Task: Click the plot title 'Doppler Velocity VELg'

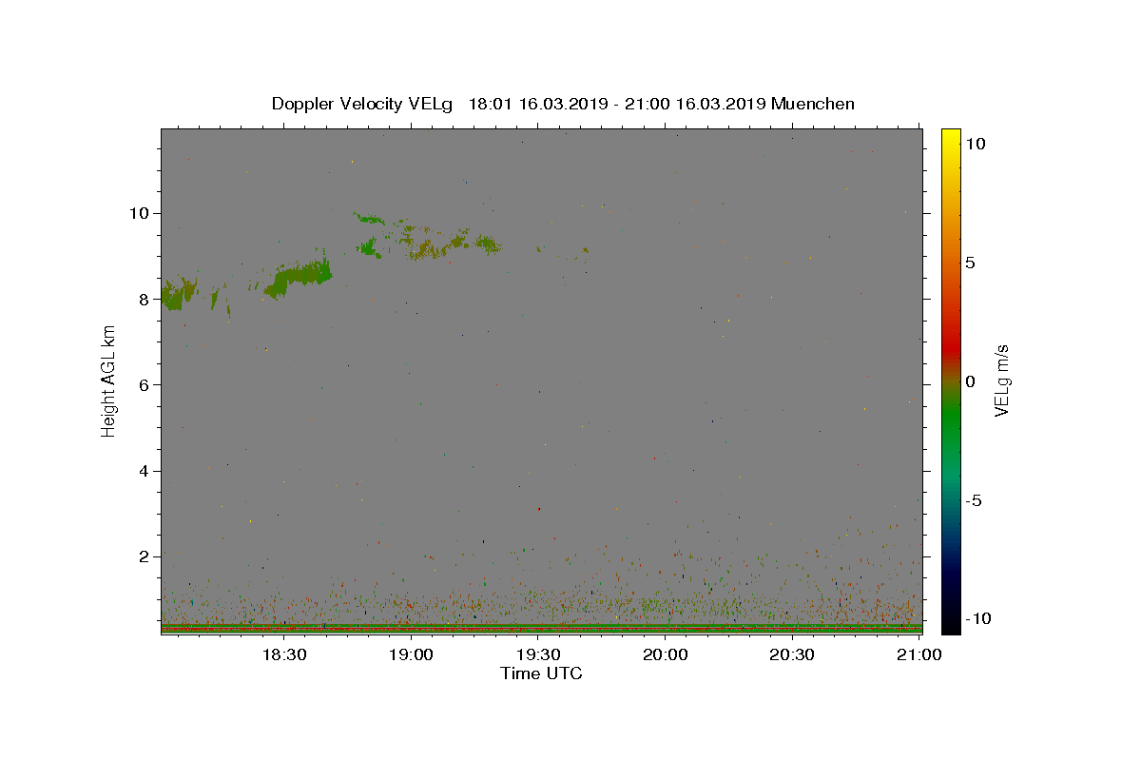Action: 364,104
